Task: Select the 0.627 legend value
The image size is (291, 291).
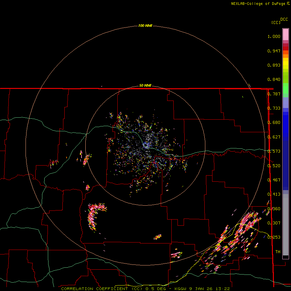Action: click(274, 137)
